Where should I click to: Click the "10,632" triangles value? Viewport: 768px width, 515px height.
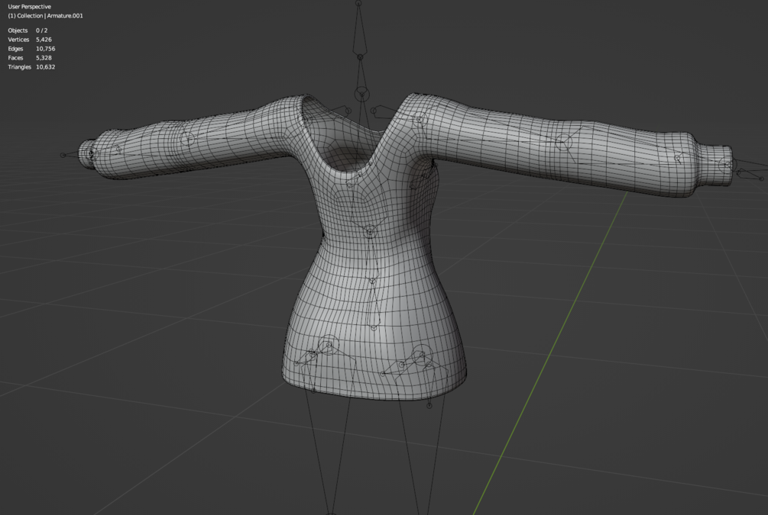click(46, 67)
